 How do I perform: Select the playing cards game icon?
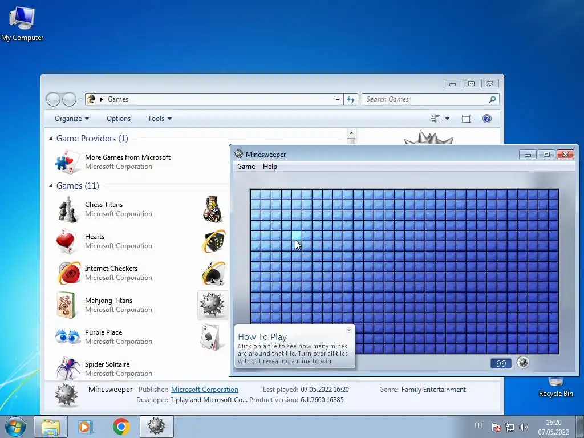point(210,337)
